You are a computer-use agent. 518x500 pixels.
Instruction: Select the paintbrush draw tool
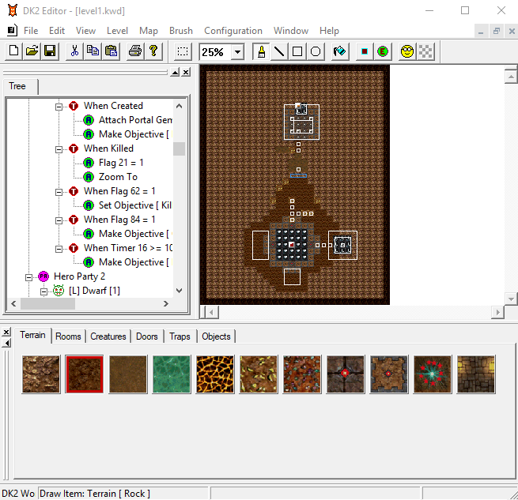(x=261, y=51)
